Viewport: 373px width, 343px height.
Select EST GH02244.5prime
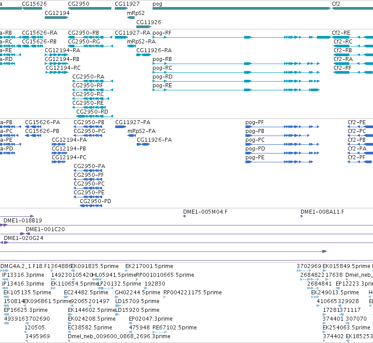coord(117,297)
